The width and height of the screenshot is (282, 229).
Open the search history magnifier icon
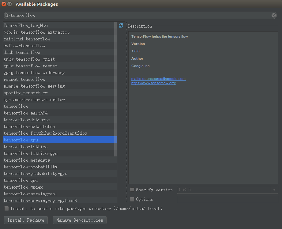(x=7, y=15)
